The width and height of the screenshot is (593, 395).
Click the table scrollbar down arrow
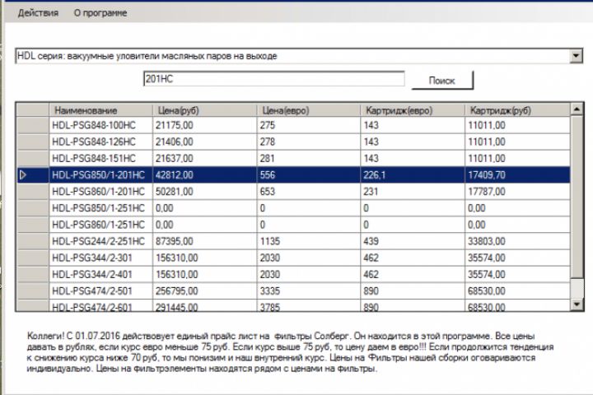tap(577, 304)
